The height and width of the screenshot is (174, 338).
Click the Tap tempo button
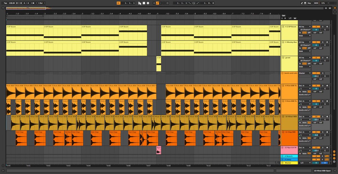pos(5,3)
